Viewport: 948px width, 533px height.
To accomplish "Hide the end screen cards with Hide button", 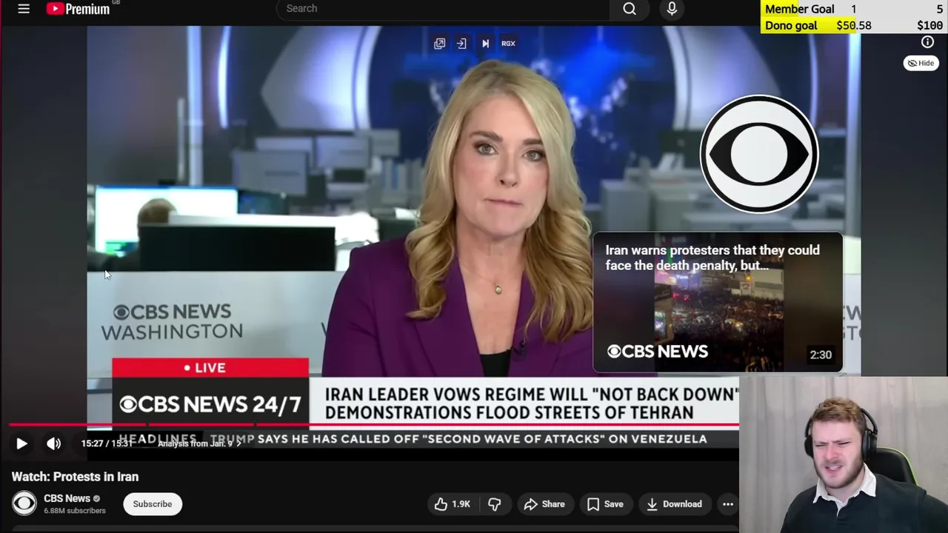I will point(921,64).
